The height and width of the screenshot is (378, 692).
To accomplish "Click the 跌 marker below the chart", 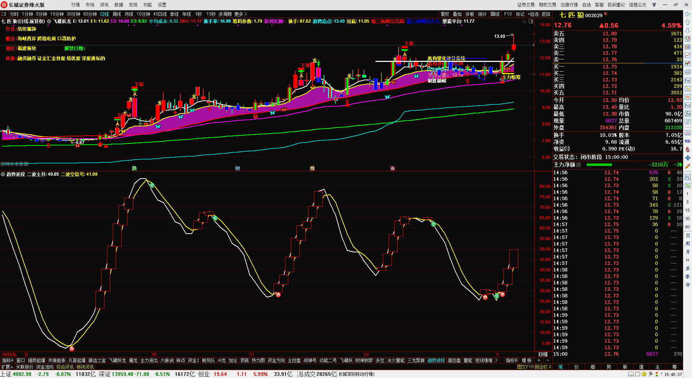I will click(134, 168).
